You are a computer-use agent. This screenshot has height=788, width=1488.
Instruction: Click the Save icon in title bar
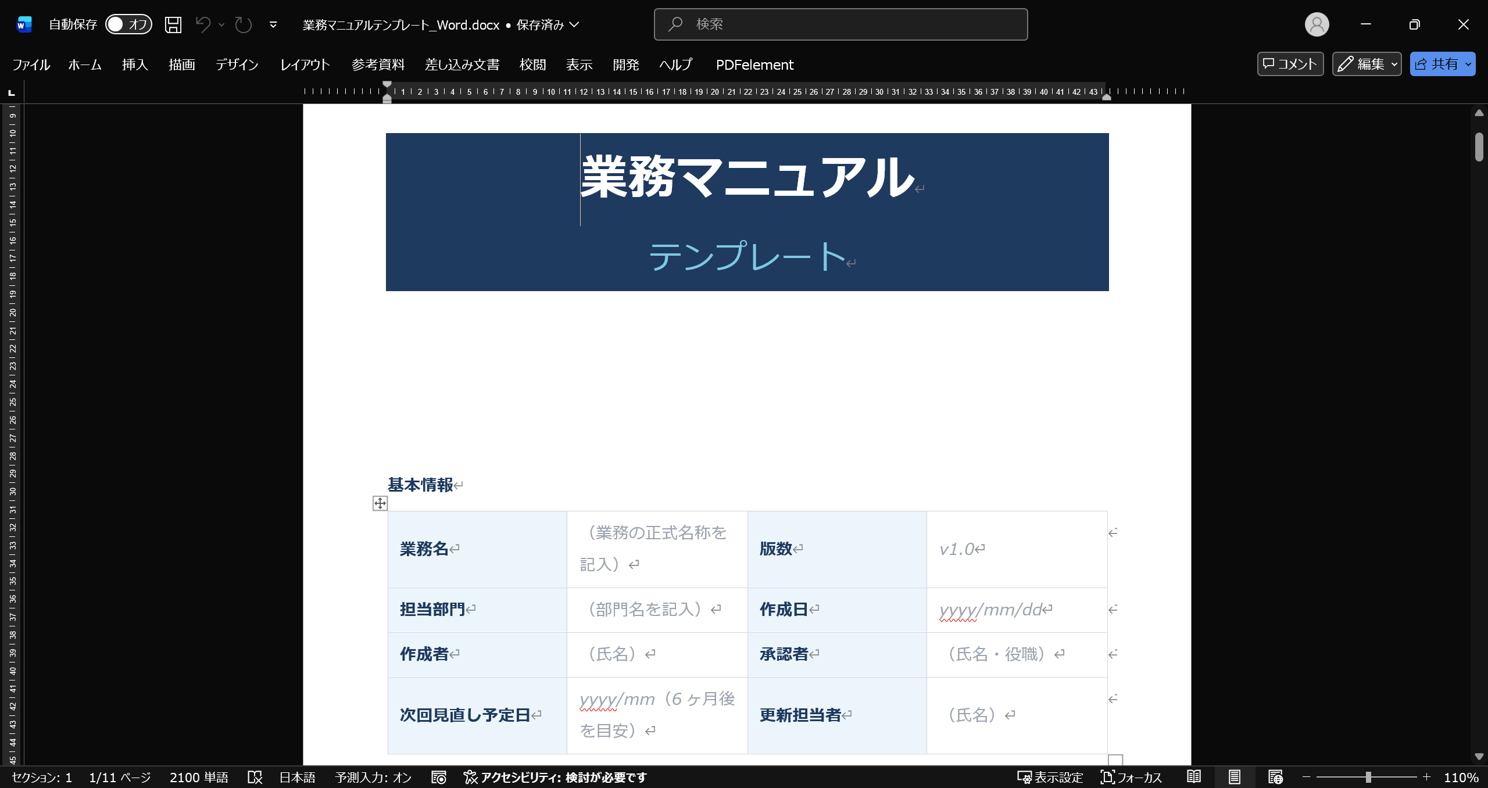pos(173,24)
